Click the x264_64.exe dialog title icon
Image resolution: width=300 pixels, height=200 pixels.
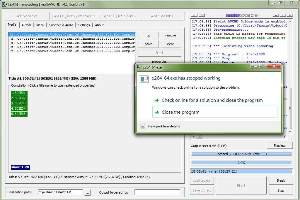click(x=139, y=67)
